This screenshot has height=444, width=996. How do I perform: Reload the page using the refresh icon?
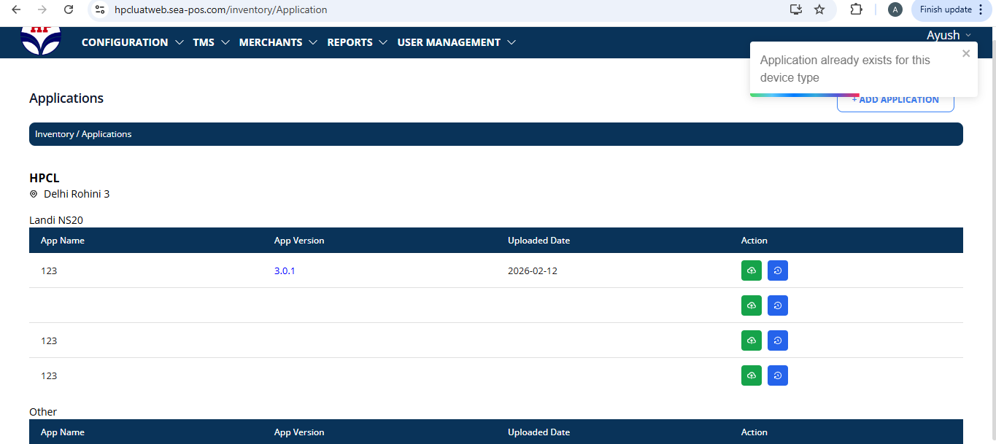pyautogui.click(x=69, y=9)
